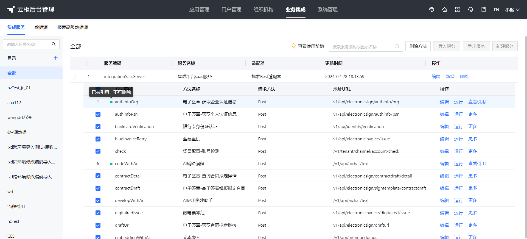The height and width of the screenshot is (239, 527).
Task: Go to home via house icon
Action: coord(445,10)
